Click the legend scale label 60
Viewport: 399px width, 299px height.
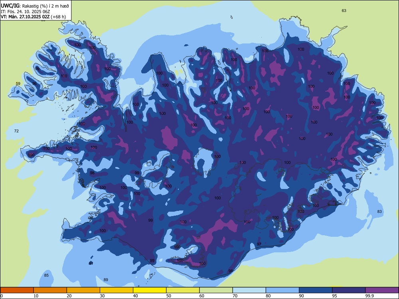pyautogui.click(x=202, y=296)
